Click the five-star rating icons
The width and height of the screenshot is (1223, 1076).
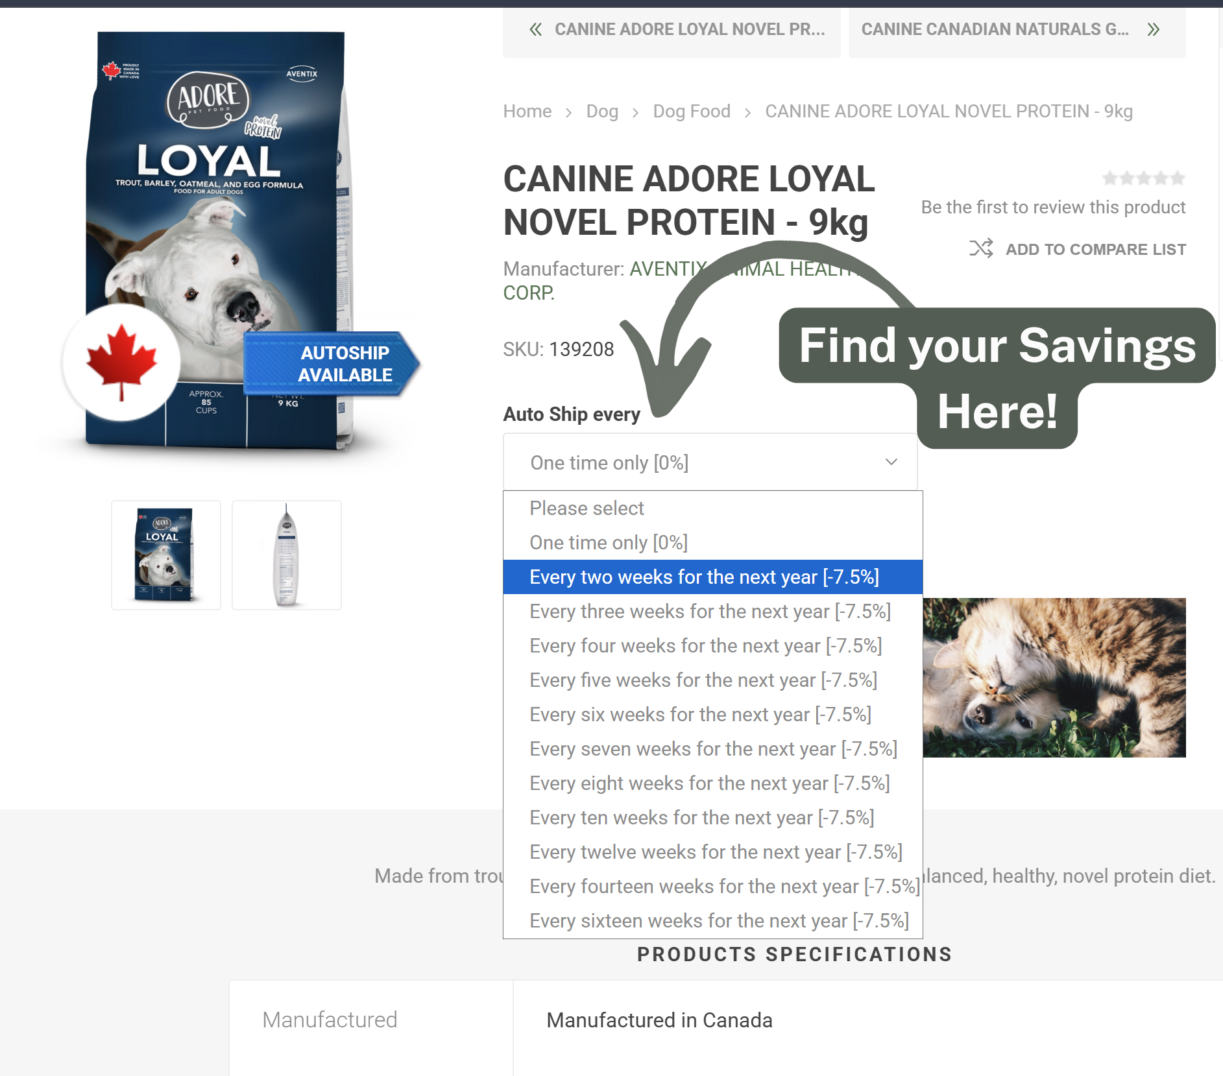(x=1143, y=178)
